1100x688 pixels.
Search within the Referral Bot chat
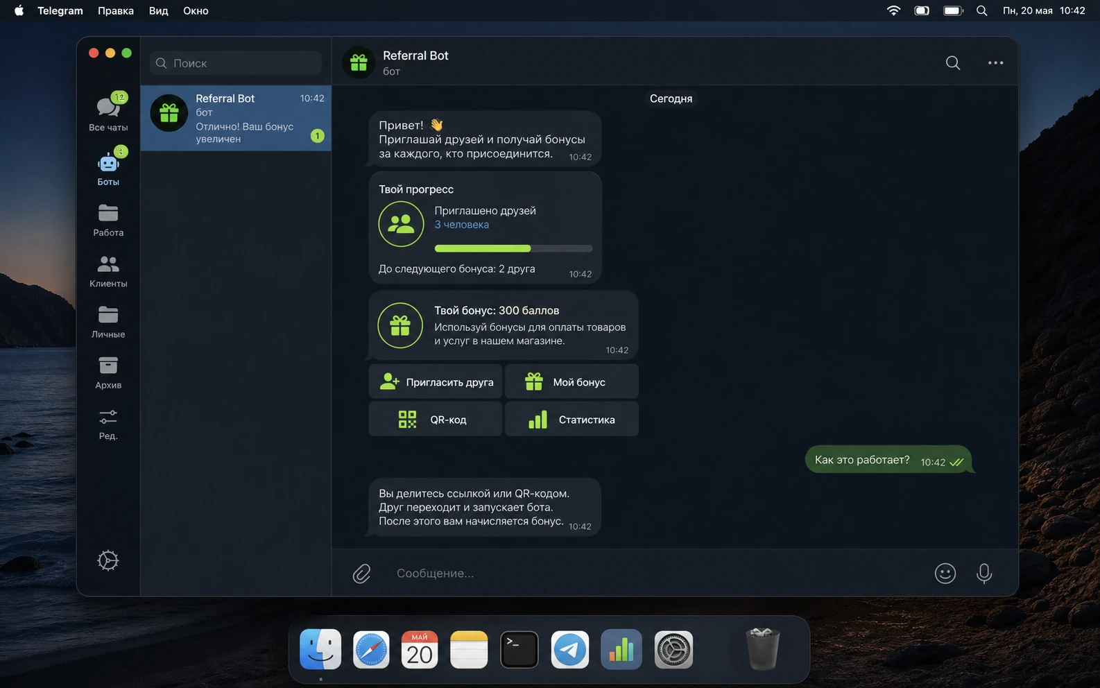[953, 62]
